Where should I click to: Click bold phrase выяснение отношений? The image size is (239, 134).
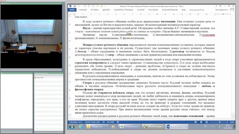tap(188, 116)
